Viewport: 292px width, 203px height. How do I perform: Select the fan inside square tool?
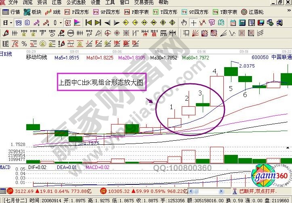point(205,33)
